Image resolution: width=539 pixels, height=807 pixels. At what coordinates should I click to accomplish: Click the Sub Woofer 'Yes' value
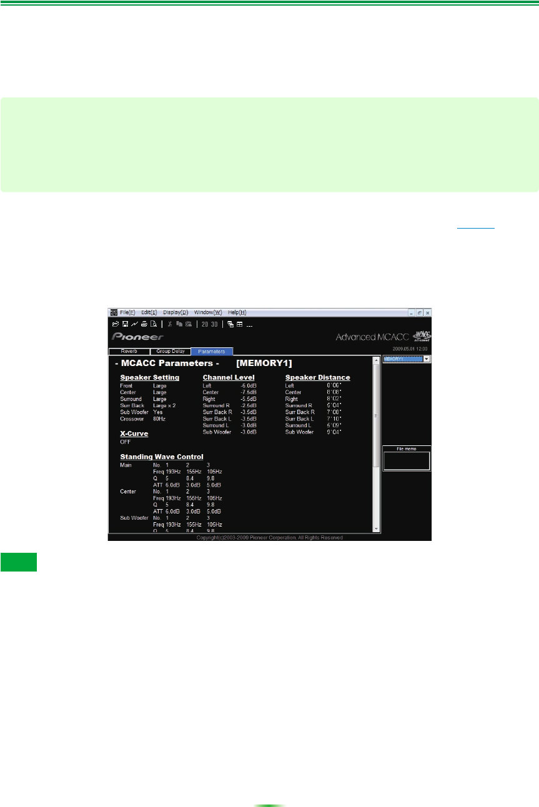[158, 412]
